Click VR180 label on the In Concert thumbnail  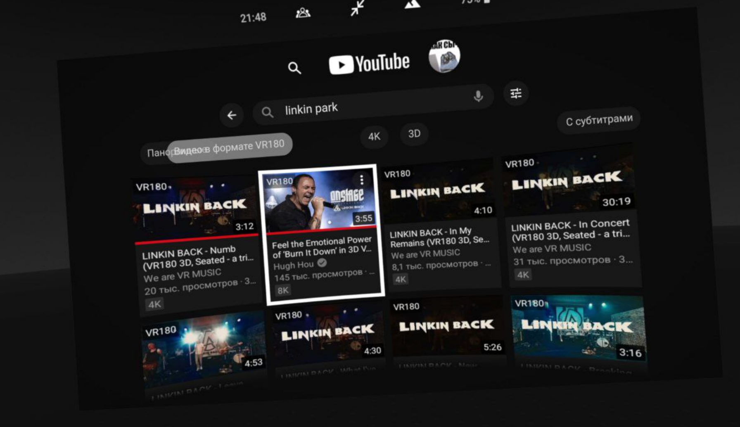point(519,164)
